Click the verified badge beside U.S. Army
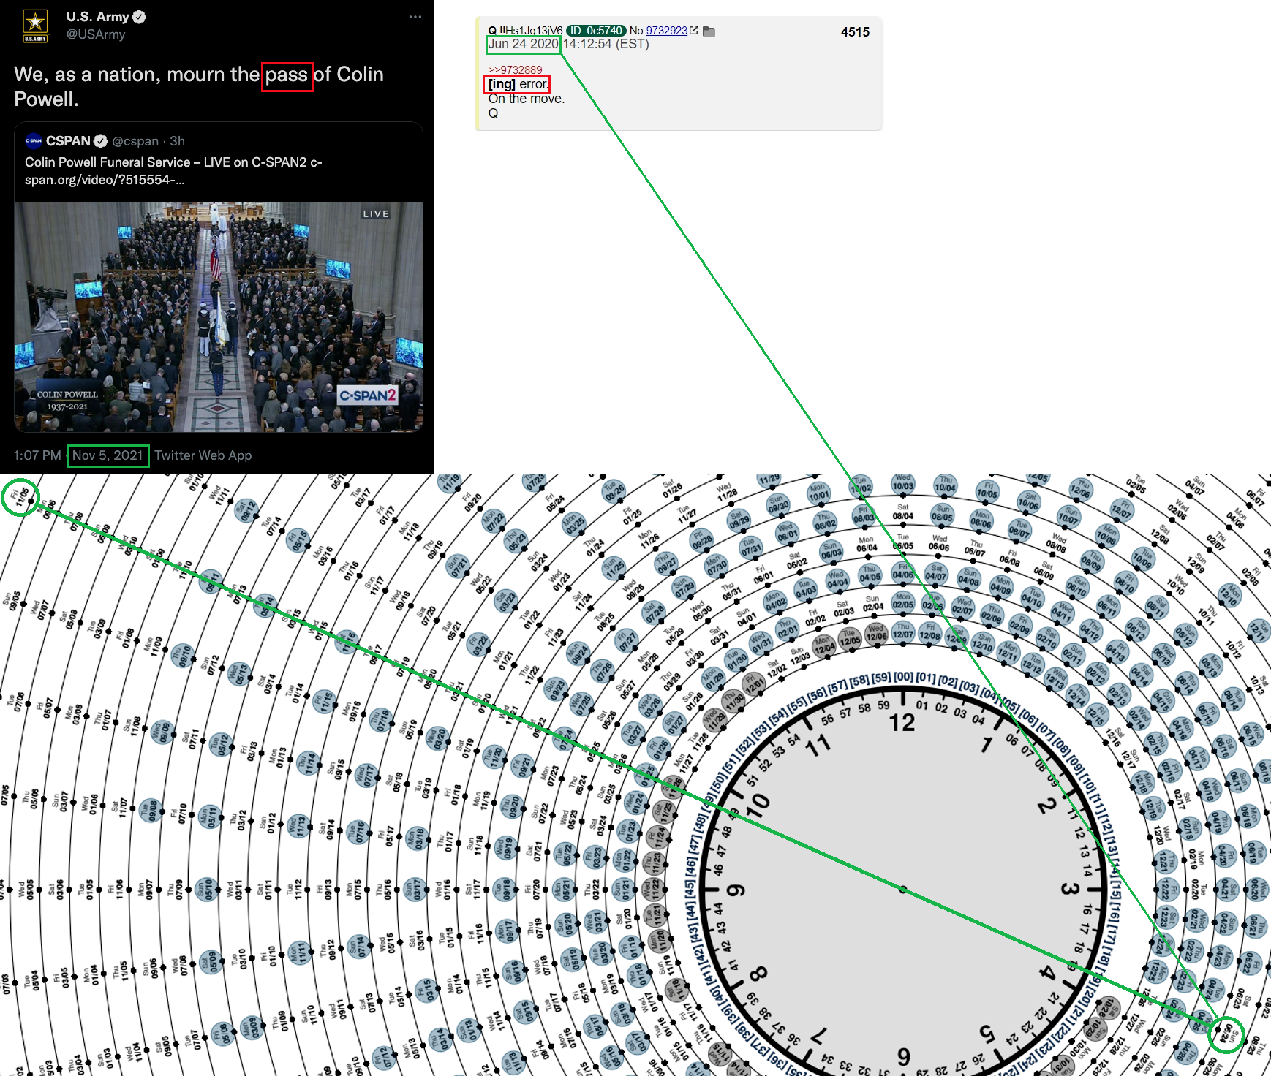 pos(139,17)
